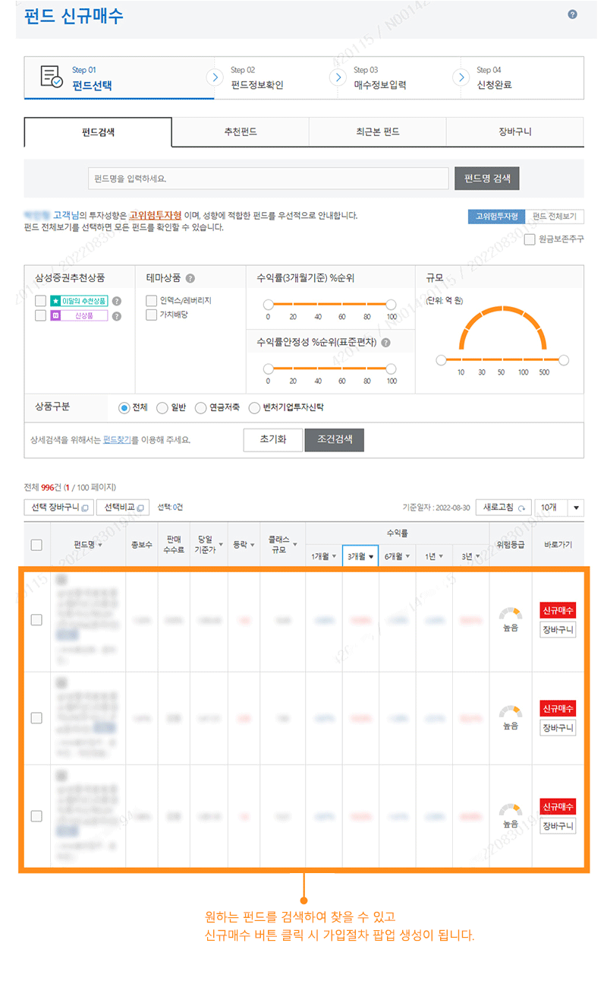Select the 전체 product type radio
Image resolution: width=607 pixels, height=997 pixels.
click(124, 408)
